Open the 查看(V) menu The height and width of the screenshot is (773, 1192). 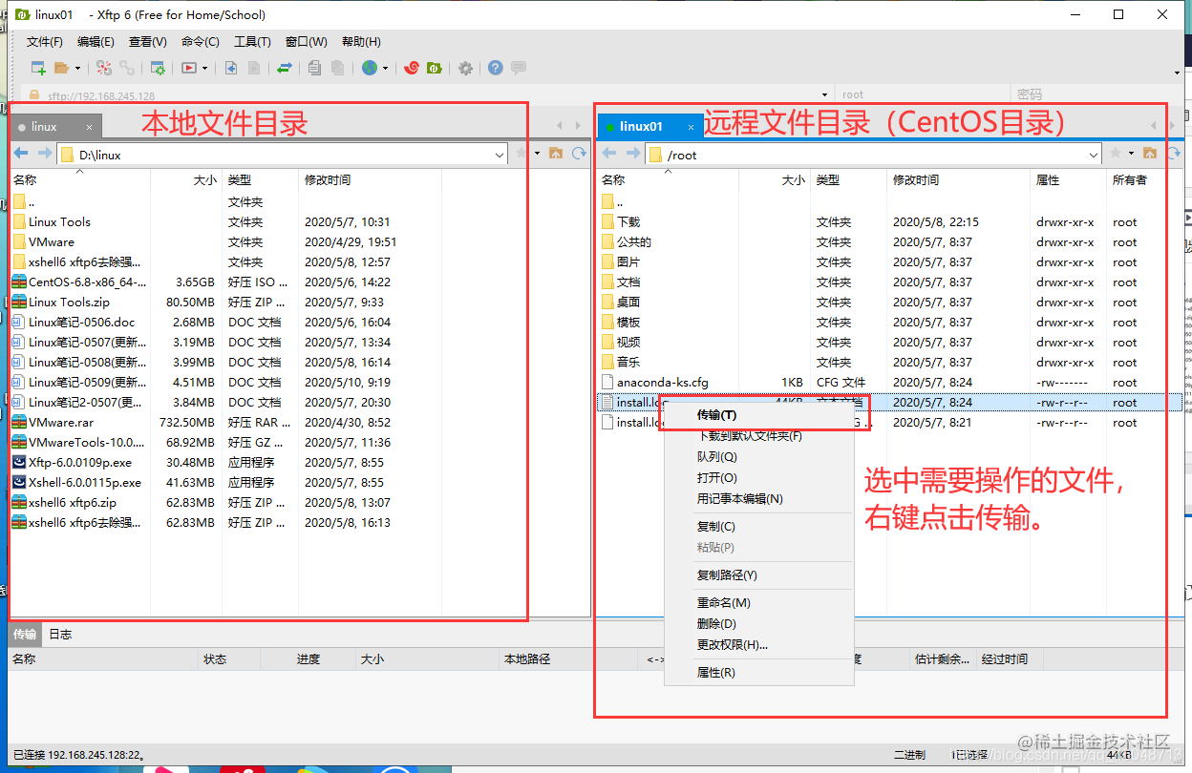point(148,42)
